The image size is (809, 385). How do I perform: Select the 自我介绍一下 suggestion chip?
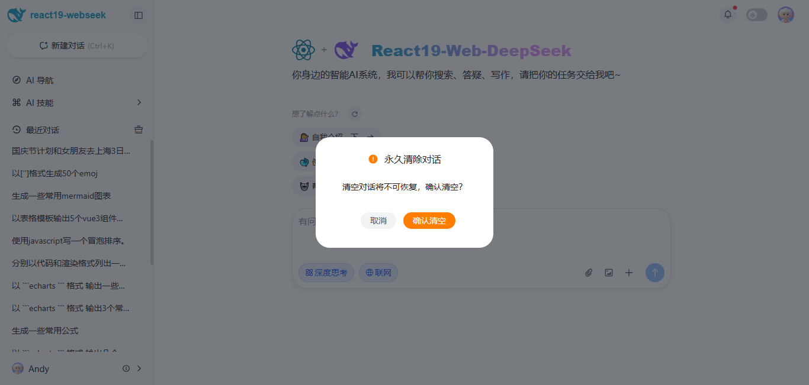click(x=336, y=137)
